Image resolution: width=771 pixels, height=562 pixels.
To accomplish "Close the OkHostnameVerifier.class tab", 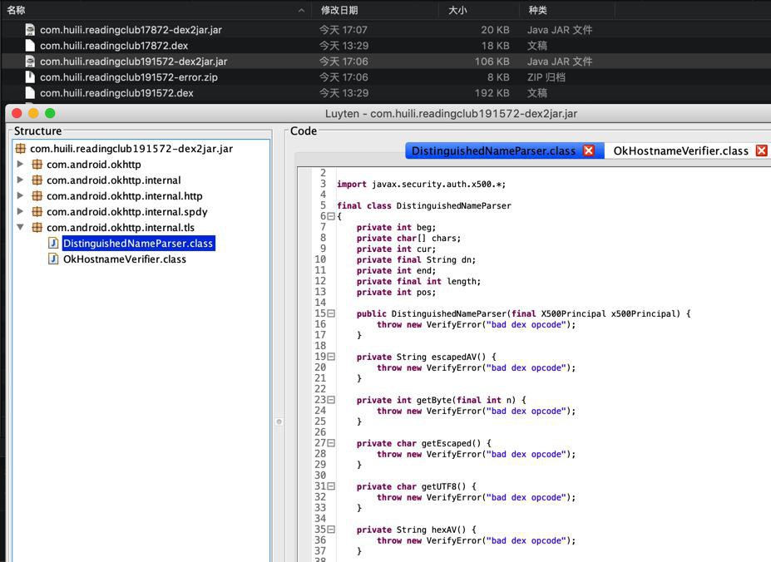I will pyautogui.click(x=761, y=150).
